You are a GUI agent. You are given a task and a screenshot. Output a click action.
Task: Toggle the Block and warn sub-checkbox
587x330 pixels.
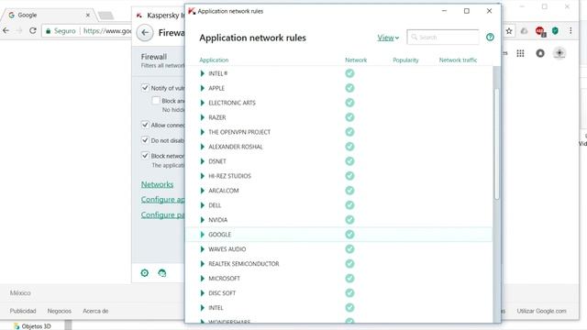[156, 100]
